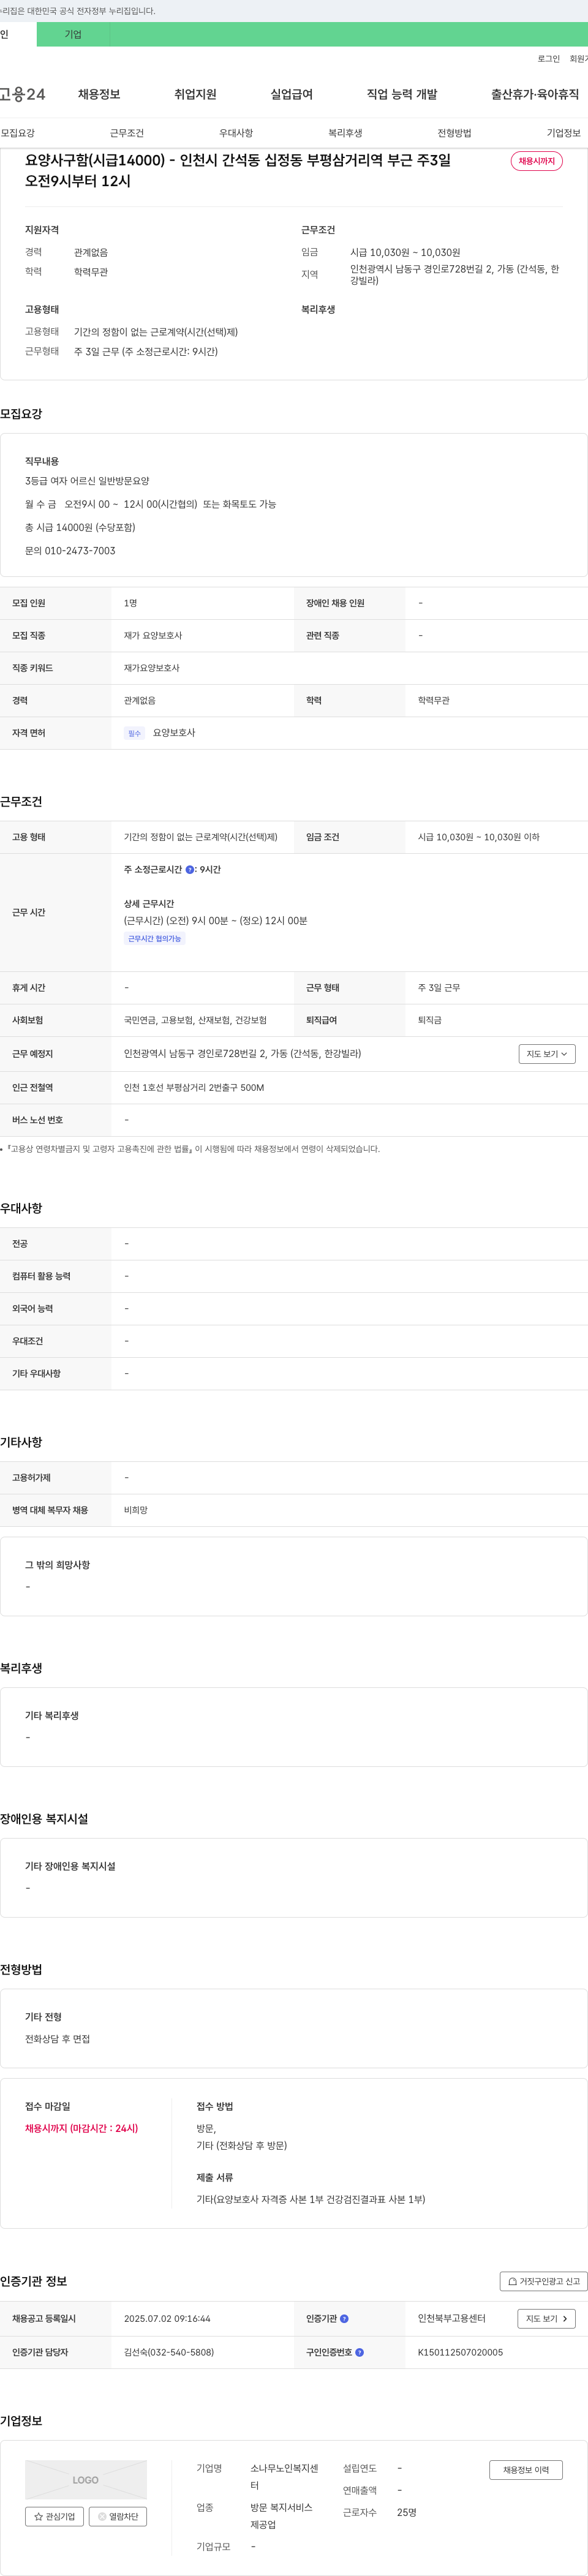Click the deadline text 채용시까지 (마감시간 : 24시)
This screenshot has width=588, height=2576.
coord(82,2128)
